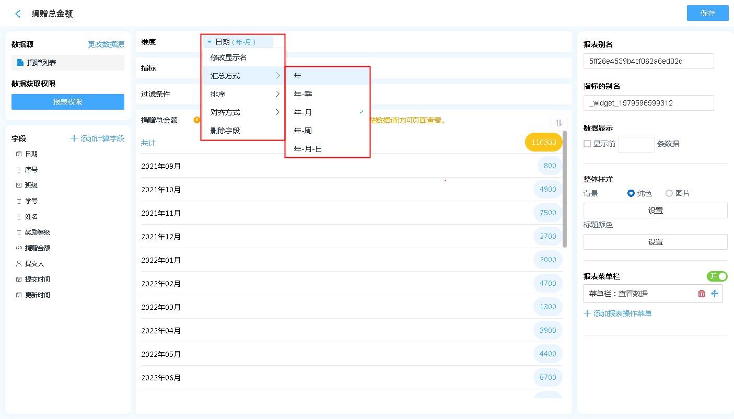Toggle the 报表菜单栏 switch off

pyautogui.click(x=717, y=276)
